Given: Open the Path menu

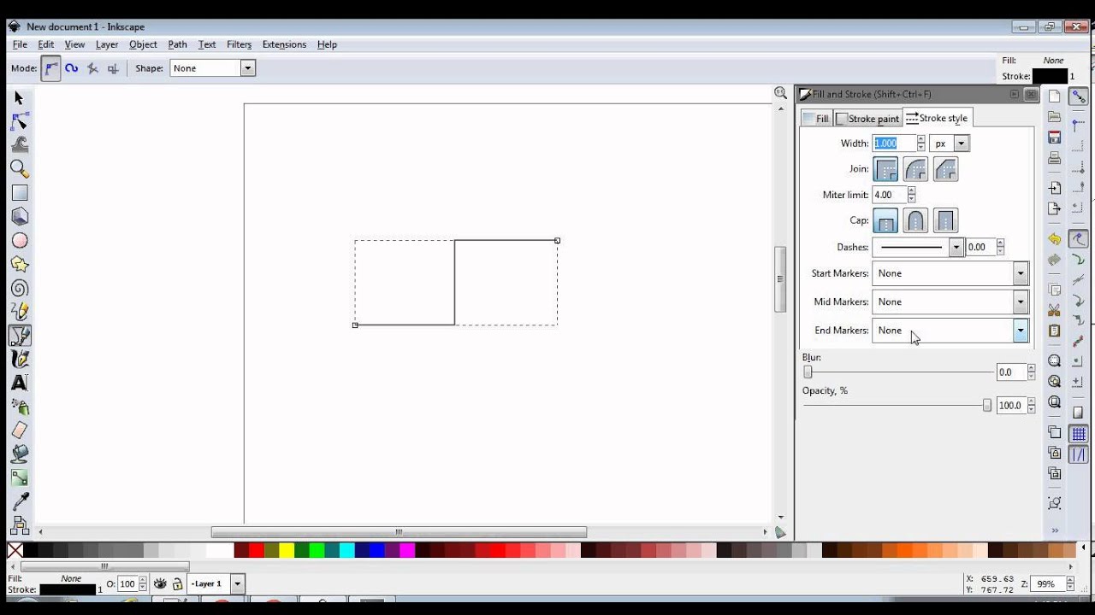Looking at the screenshot, I should click(x=177, y=44).
